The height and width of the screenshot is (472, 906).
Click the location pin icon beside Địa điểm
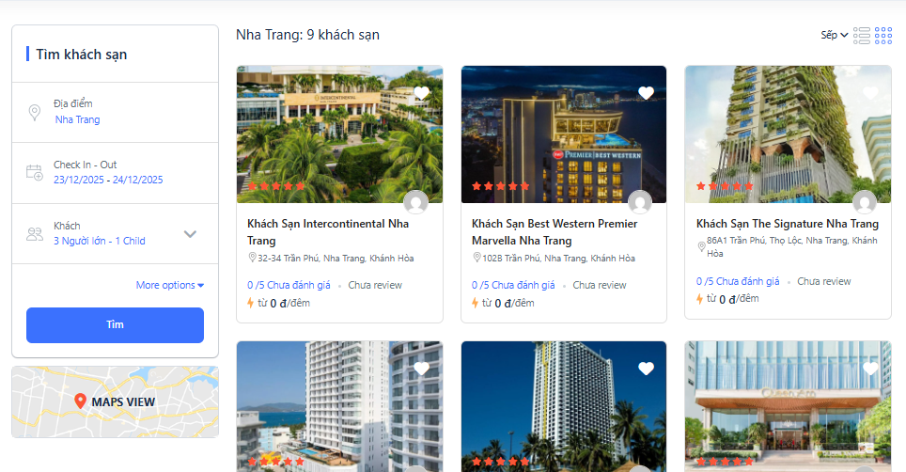[35, 112]
